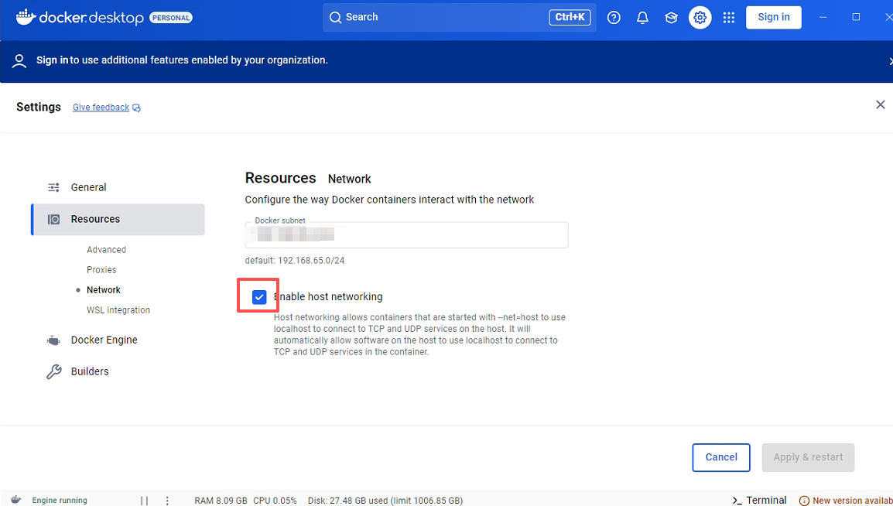Image resolution: width=893 pixels, height=506 pixels.
Task: Open the Learning center graduation cap icon
Action: point(671,17)
